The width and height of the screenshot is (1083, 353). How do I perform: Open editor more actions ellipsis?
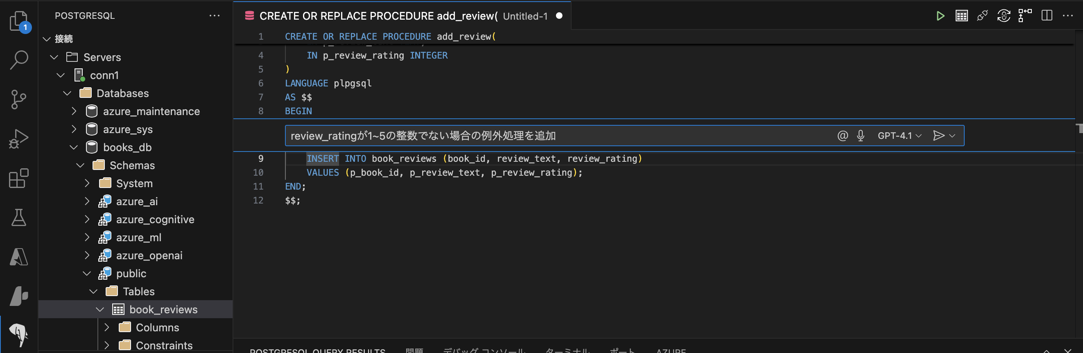[1068, 16]
